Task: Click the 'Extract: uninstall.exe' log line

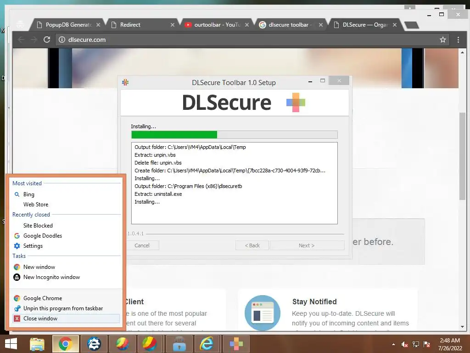Action: pos(158,194)
